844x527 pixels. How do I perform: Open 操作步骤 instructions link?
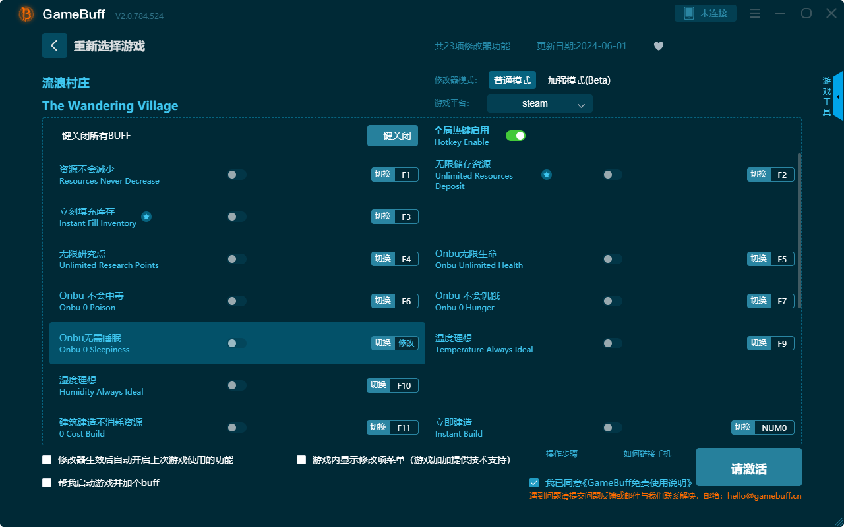pyautogui.click(x=562, y=454)
